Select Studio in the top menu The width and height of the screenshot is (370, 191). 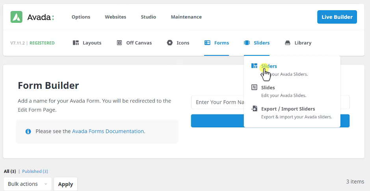(x=148, y=17)
